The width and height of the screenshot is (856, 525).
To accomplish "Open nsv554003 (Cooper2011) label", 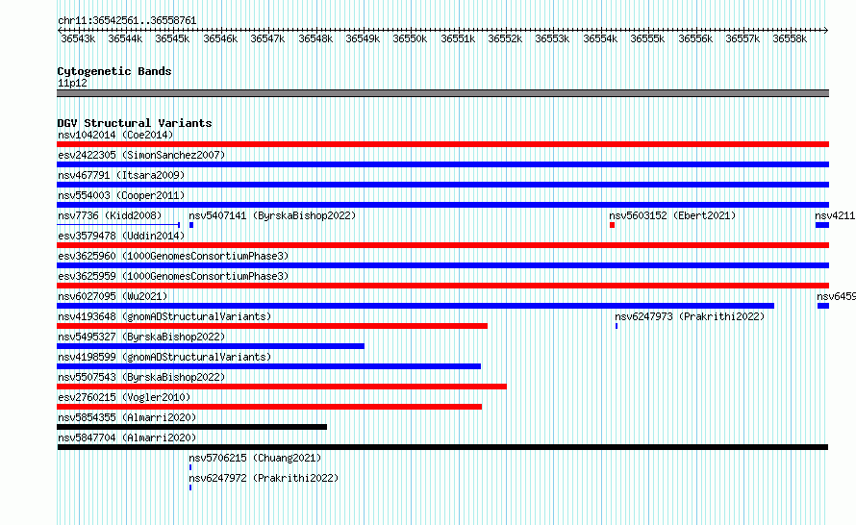I will (121, 195).
